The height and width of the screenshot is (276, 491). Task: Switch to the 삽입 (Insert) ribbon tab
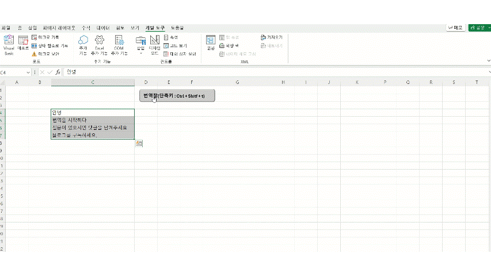click(32, 28)
